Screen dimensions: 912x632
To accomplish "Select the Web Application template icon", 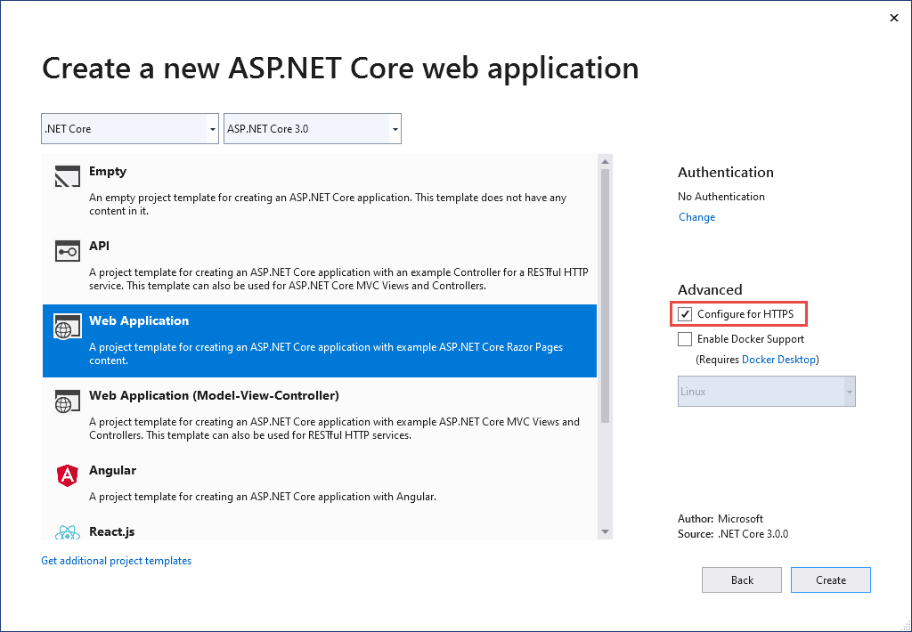I will pos(67,326).
